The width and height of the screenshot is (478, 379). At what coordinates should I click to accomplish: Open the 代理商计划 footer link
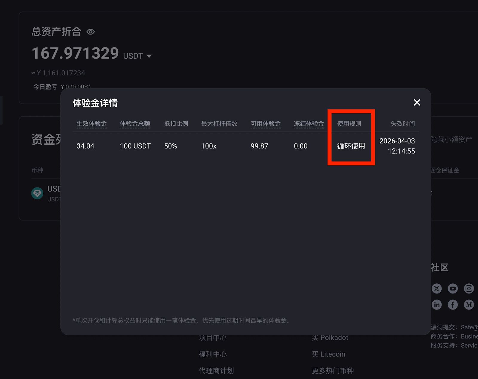click(x=216, y=371)
